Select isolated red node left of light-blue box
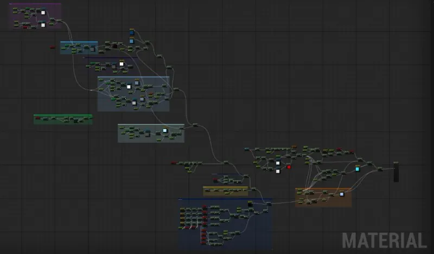The image size is (434, 254). click(52, 47)
